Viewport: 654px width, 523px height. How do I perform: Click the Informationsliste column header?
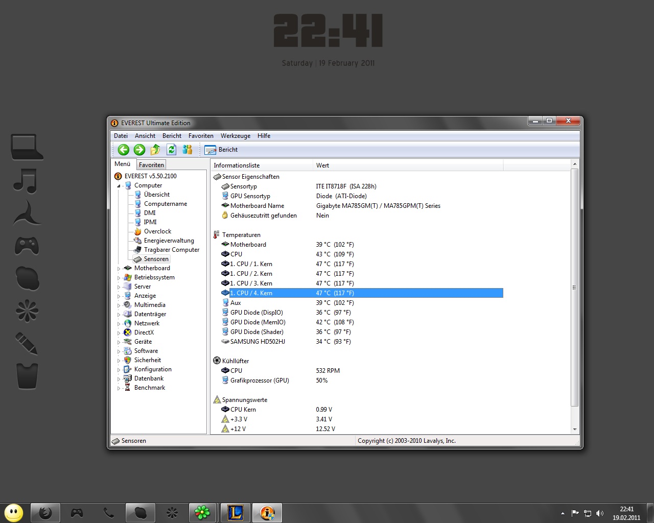click(x=262, y=165)
